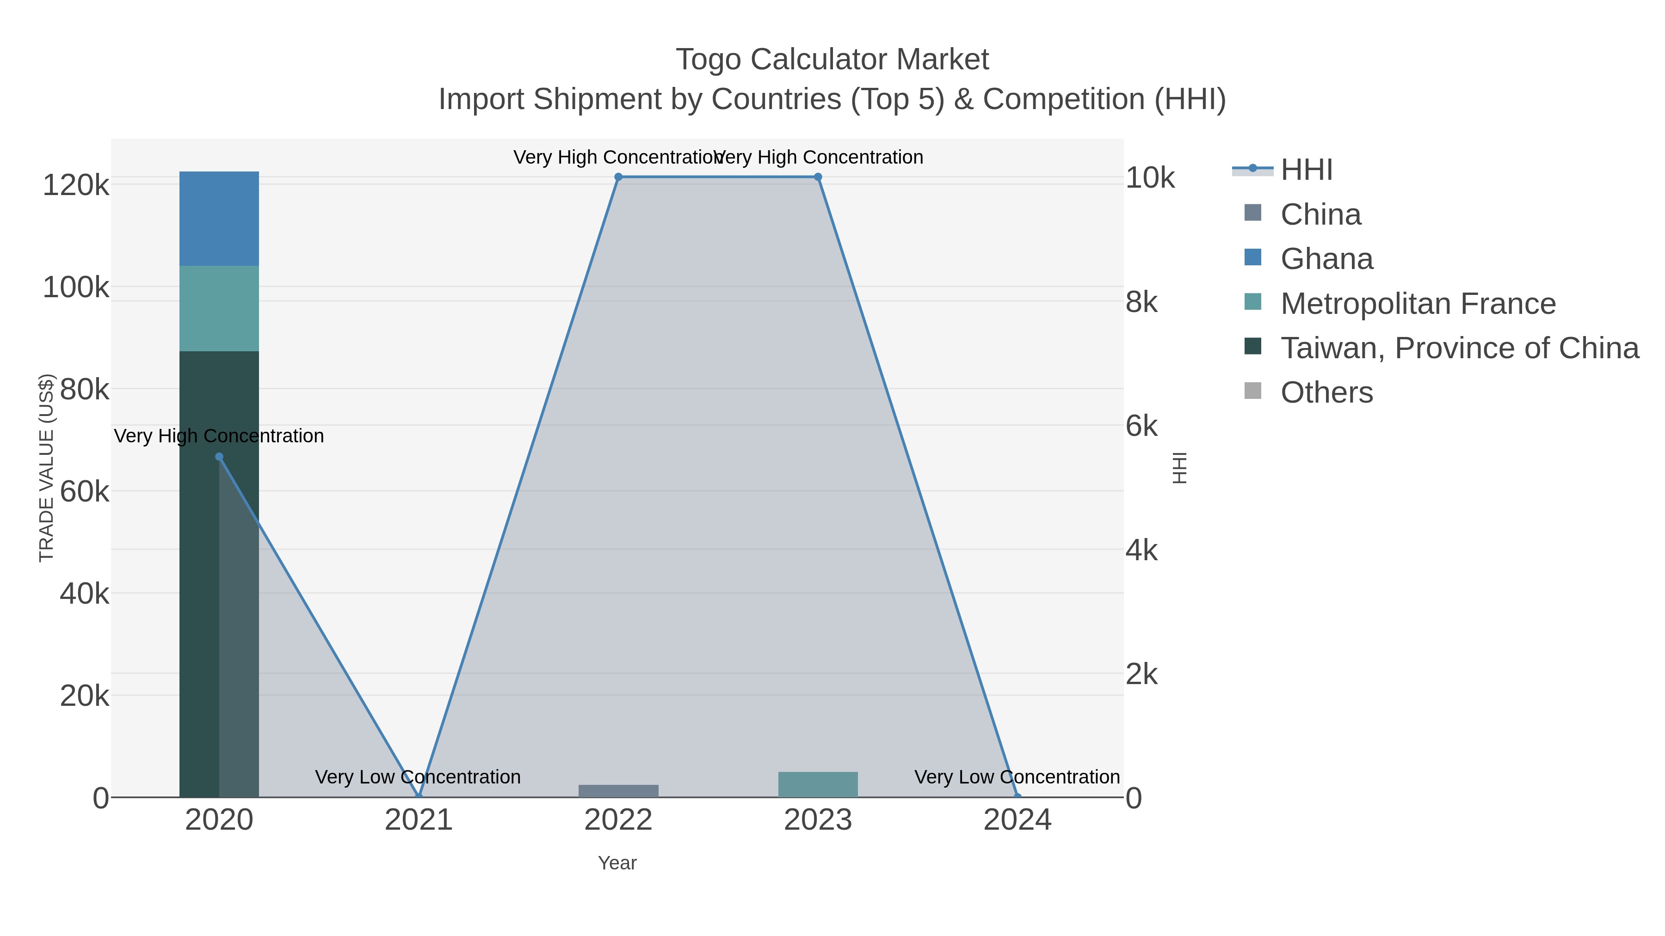Click the 80k left axis tick
The image size is (1665, 936).
coord(85,390)
